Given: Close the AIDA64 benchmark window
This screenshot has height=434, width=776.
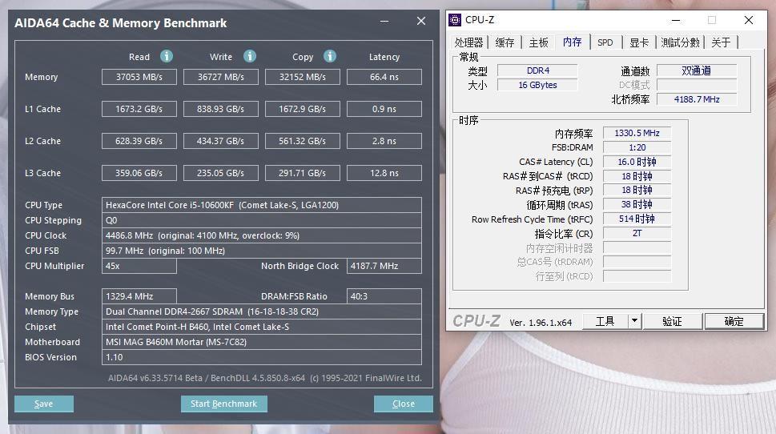Looking at the screenshot, I should pos(421,22).
